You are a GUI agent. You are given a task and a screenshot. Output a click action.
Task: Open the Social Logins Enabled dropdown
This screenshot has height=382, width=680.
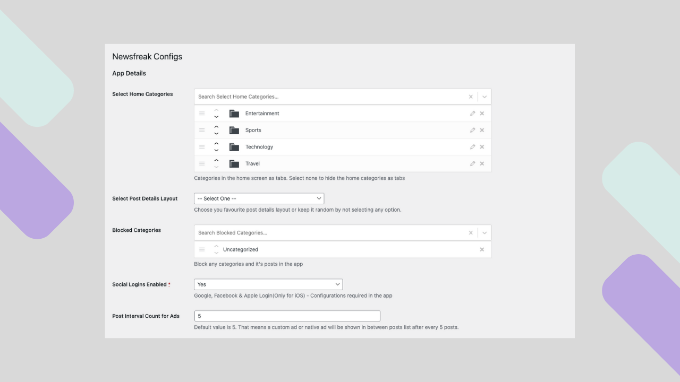268,284
